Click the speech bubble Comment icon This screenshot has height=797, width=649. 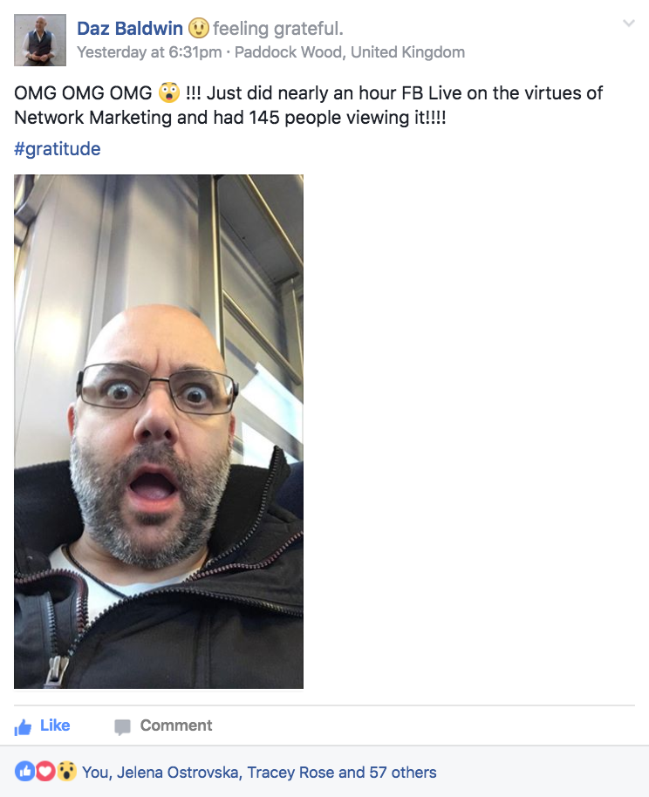pyautogui.click(x=123, y=727)
